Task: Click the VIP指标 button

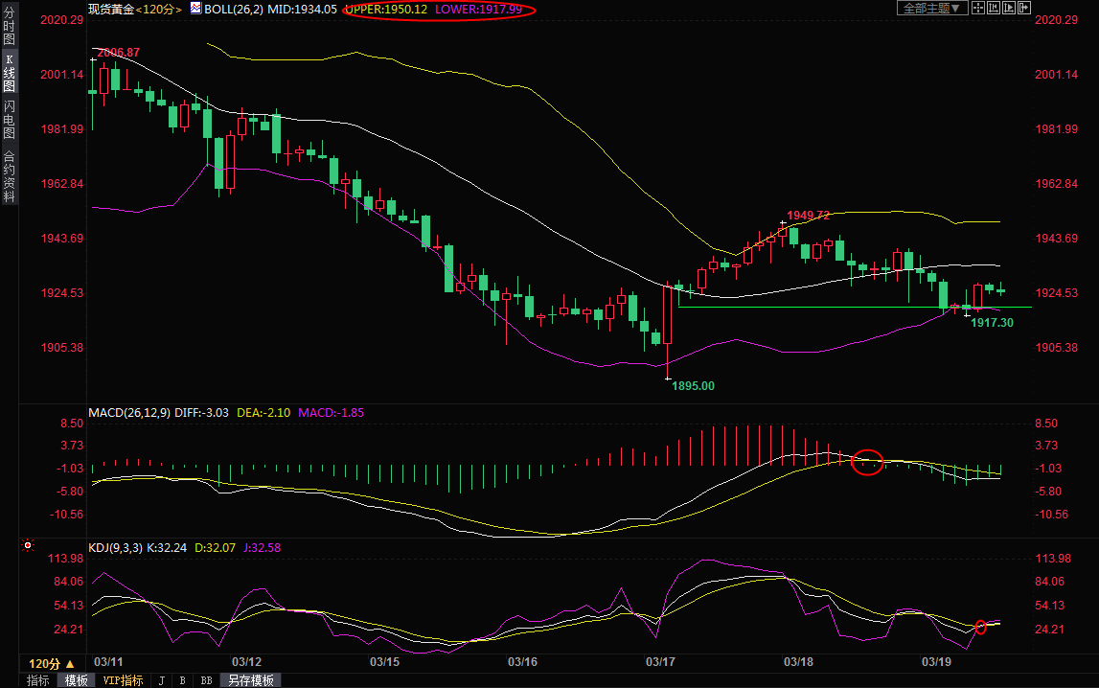Action: point(123,680)
